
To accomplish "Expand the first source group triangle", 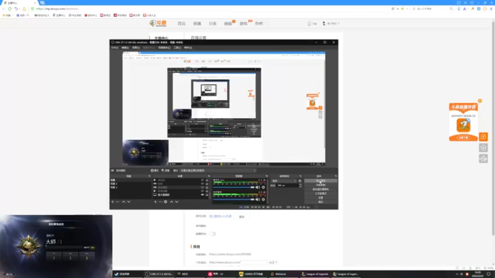I will (x=155, y=180).
